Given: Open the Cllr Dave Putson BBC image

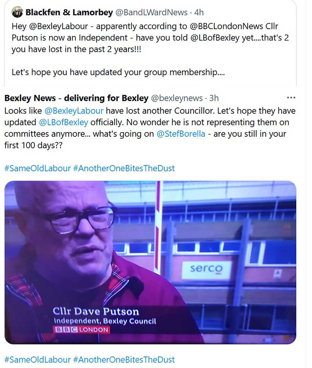Looking at the screenshot, I should 150,262.
